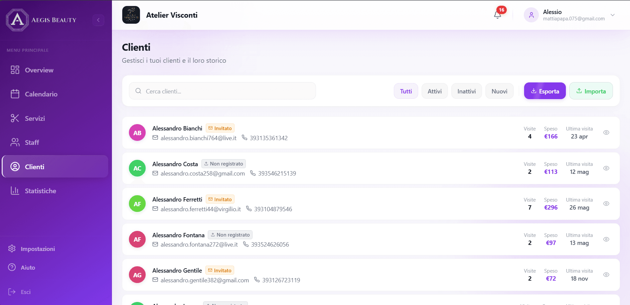Click phone number 393524626056
Viewport: 630px width, 305px height.
click(x=270, y=245)
